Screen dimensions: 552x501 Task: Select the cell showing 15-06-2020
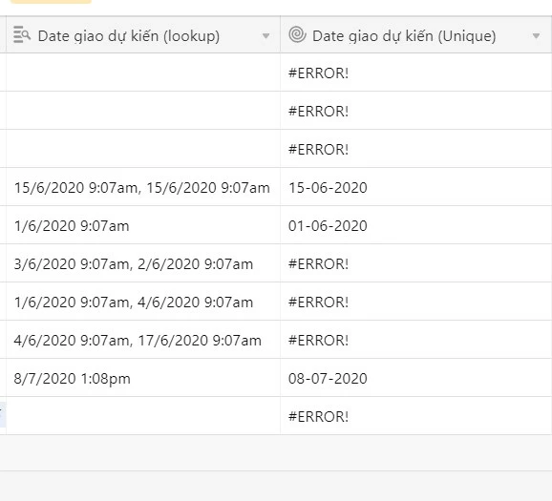tap(416, 187)
